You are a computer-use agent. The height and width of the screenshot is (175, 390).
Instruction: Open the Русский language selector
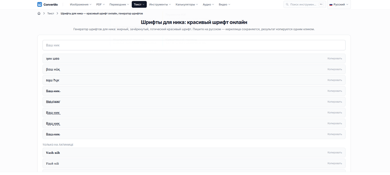coord(339,4)
